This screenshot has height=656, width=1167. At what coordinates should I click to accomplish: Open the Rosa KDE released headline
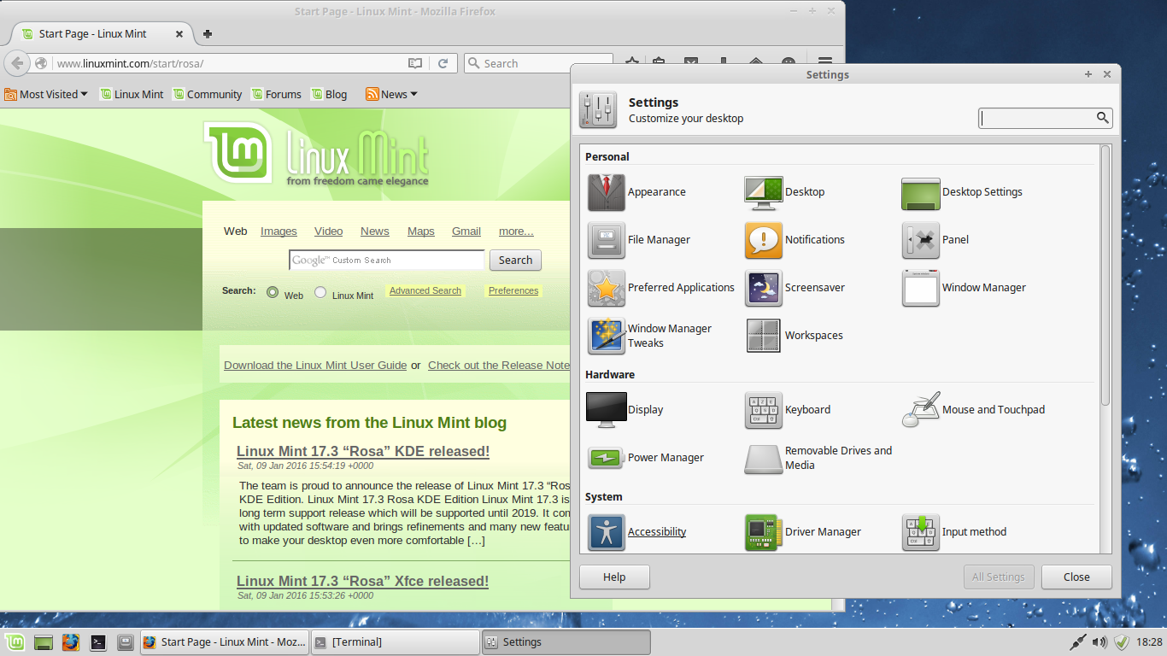pos(363,452)
